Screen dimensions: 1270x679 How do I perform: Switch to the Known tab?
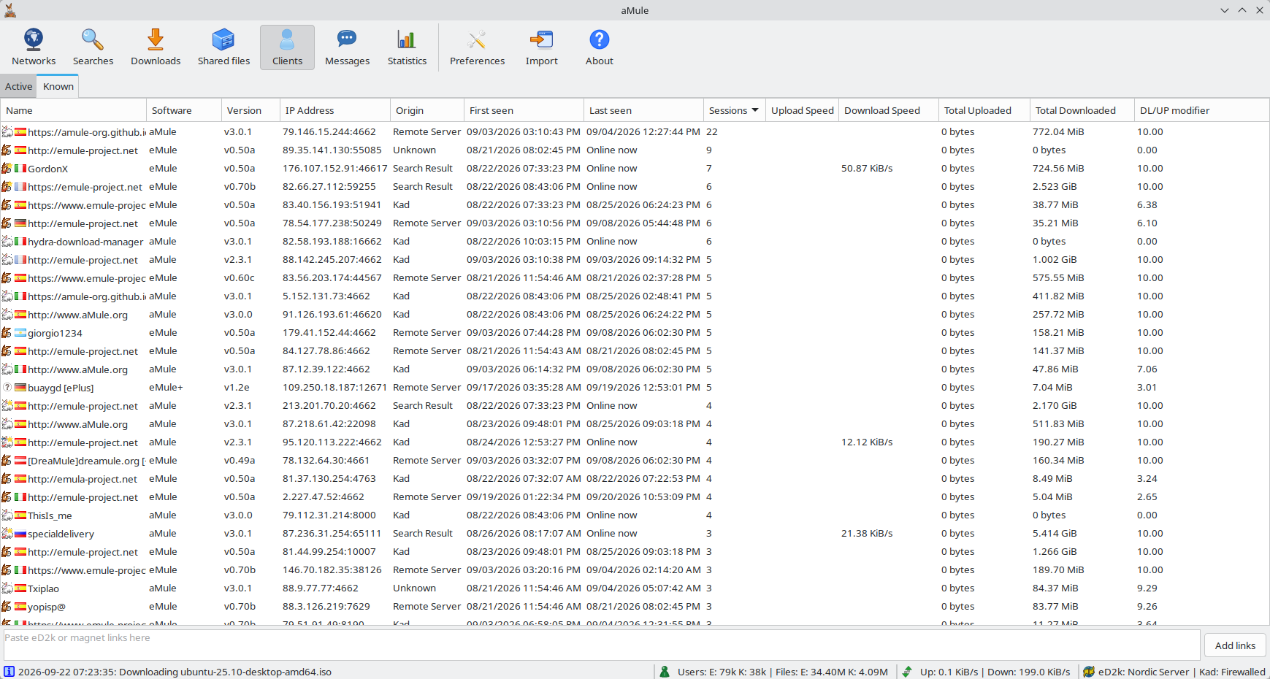click(x=58, y=86)
